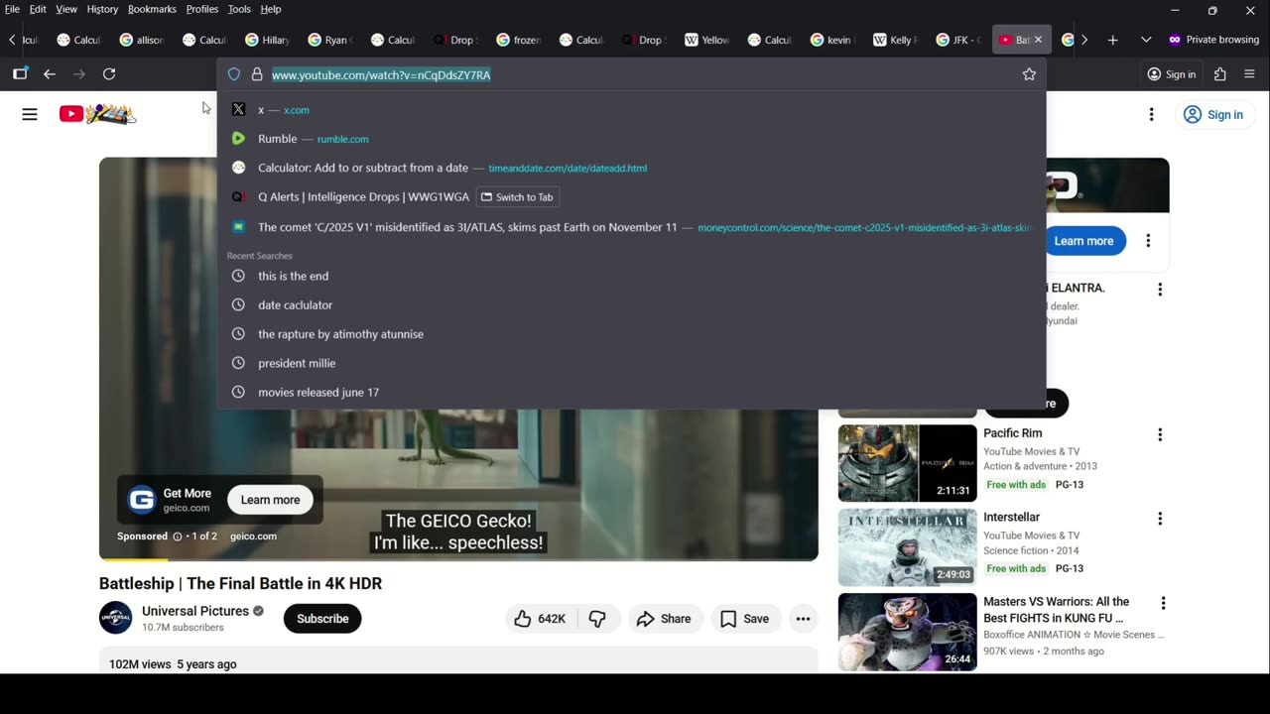Select recent search "this is the end"

(x=631, y=276)
